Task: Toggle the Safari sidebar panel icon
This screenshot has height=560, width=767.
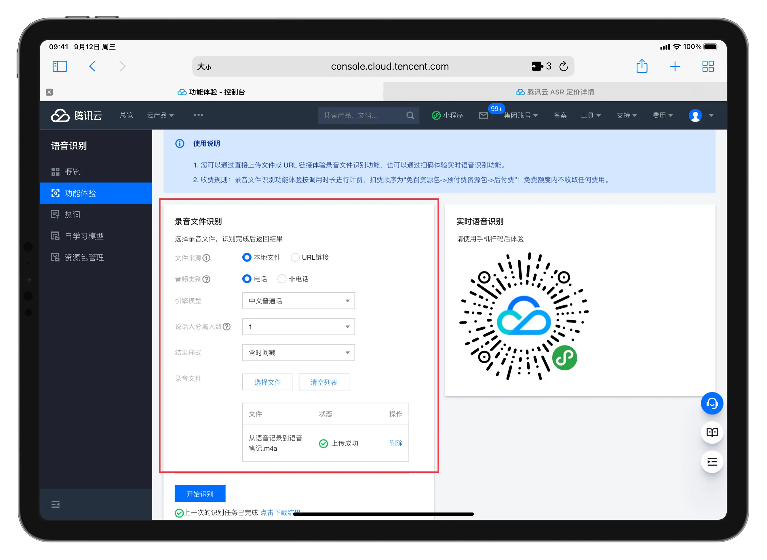Action: click(x=60, y=67)
